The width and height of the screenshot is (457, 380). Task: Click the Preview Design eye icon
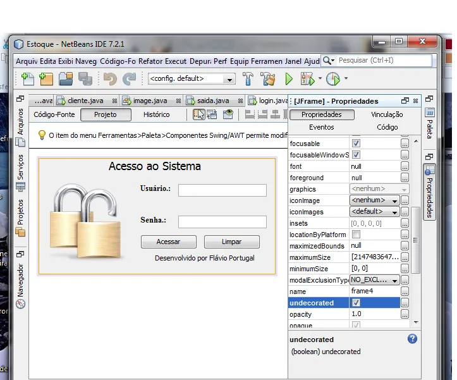click(228, 114)
